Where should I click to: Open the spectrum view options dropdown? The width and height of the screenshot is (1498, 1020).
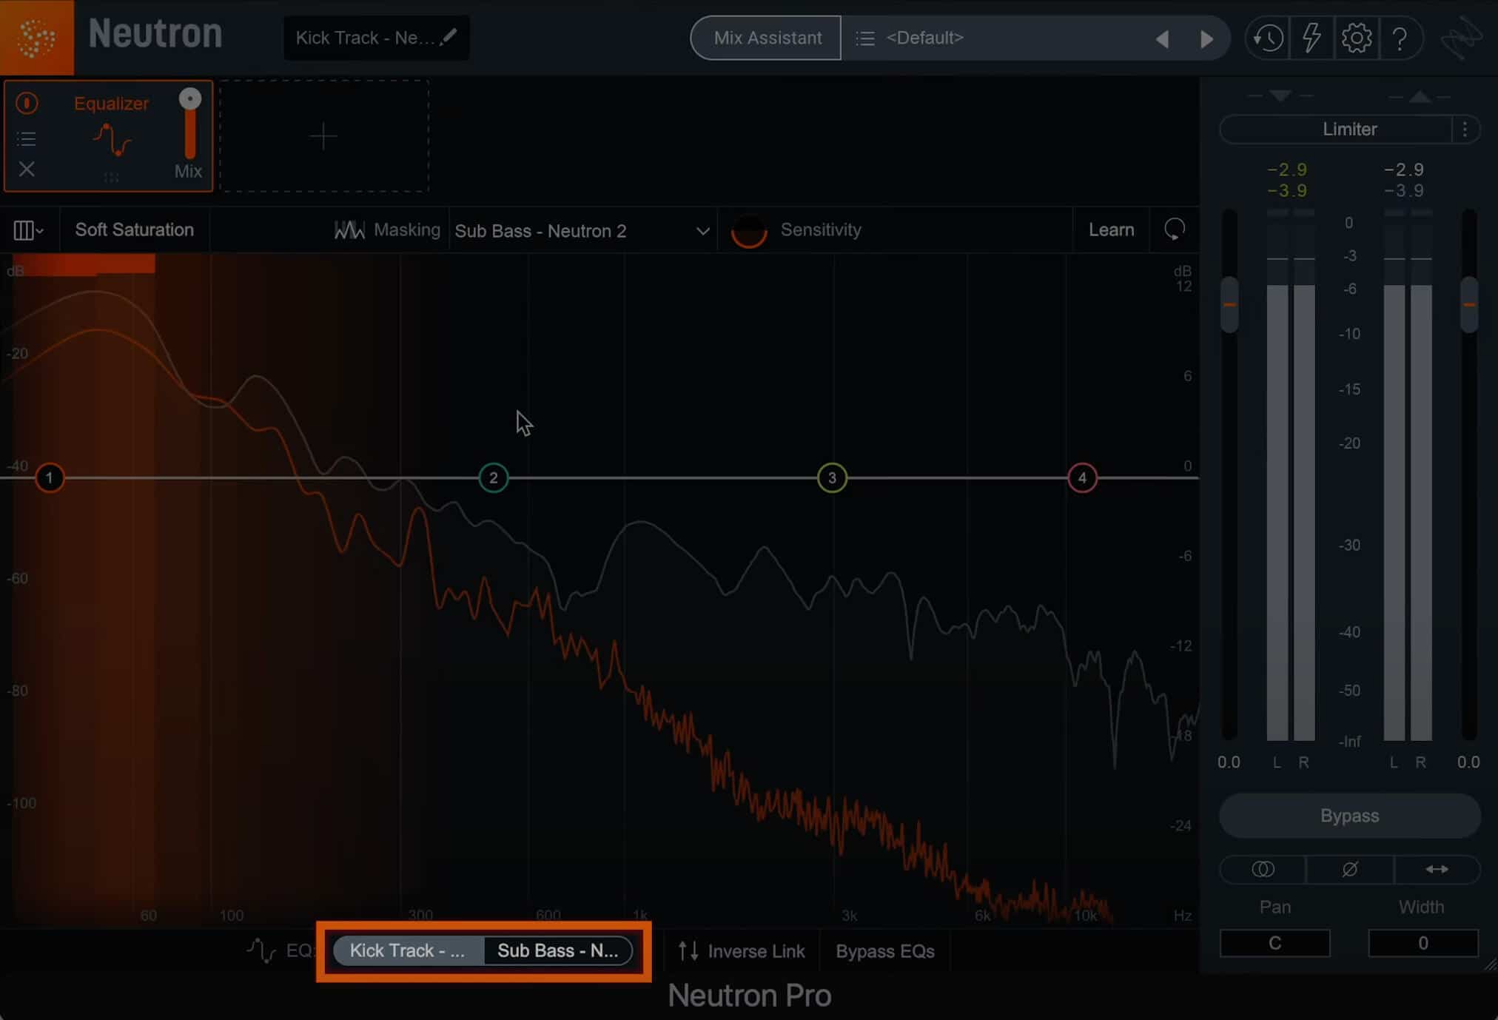(28, 230)
